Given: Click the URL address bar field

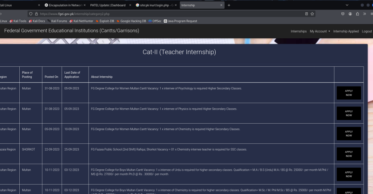Looking at the screenshot, I should point(171,14).
